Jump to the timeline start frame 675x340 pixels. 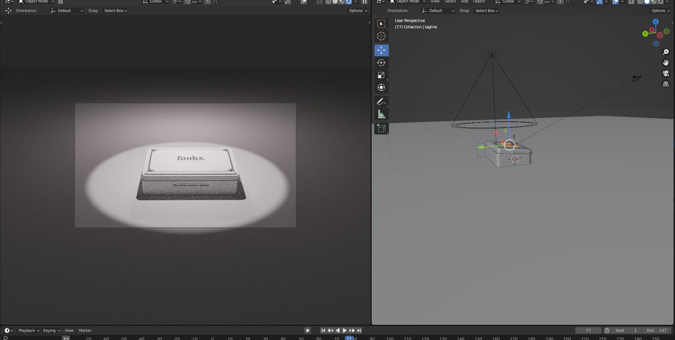click(323, 330)
